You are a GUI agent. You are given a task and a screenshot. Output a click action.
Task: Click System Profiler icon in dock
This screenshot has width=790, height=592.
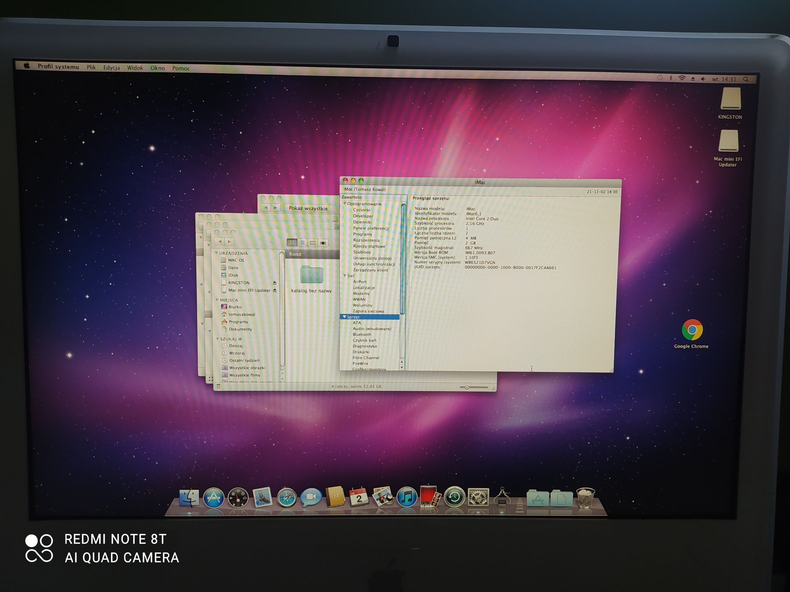[x=502, y=497]
